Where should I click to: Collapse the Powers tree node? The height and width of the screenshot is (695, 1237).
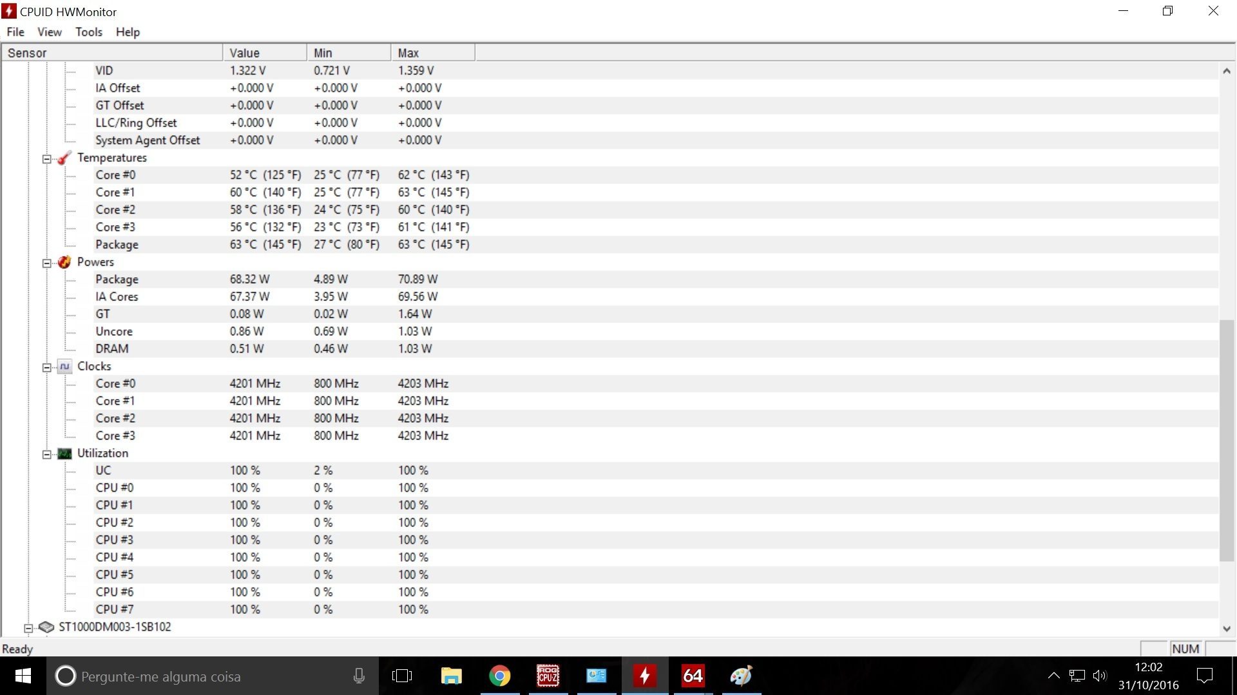[46, 263]
